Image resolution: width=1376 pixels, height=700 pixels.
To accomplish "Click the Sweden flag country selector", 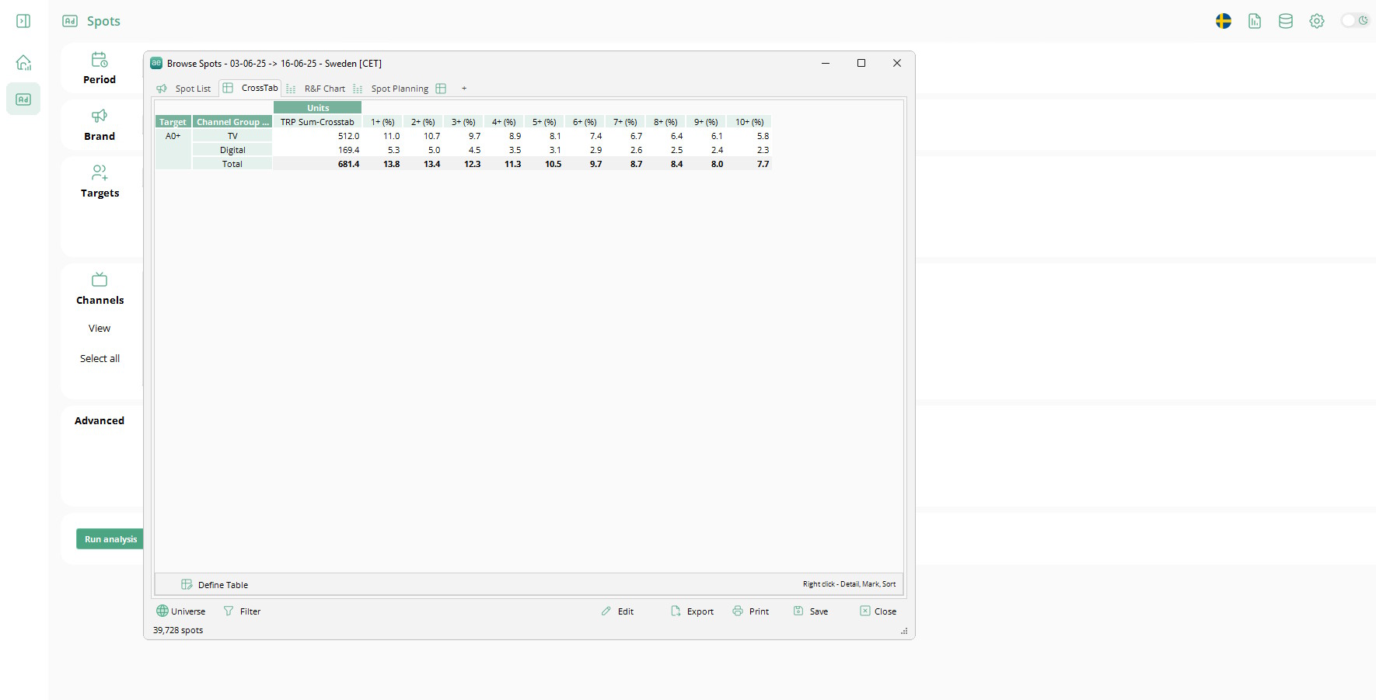I will pyautogui.click(x=1223, y=21).
